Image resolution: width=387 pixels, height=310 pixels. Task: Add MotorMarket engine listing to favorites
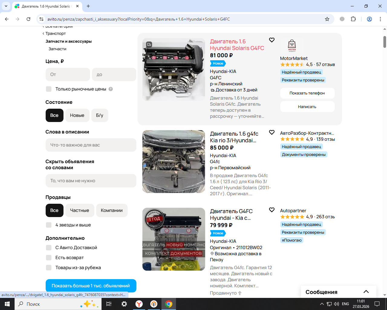(272, 40)
